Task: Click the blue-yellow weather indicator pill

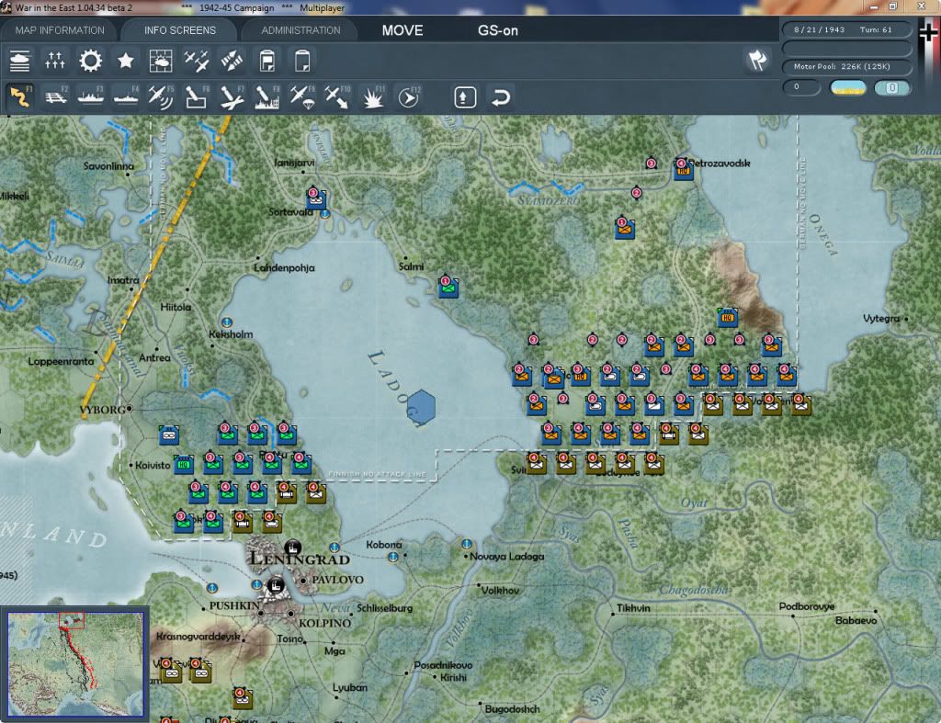Action: tap(847, 87)
